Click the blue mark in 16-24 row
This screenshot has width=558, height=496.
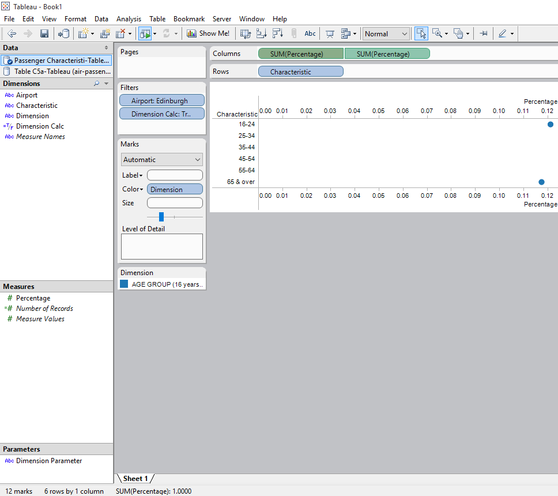click(550, 124)
